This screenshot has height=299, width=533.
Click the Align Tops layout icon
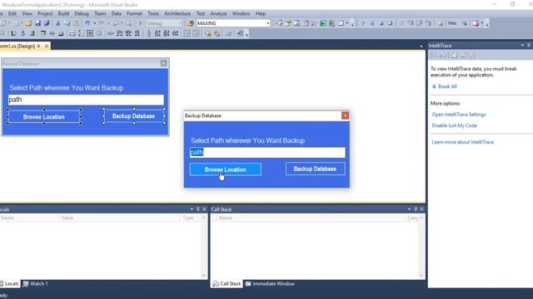click(42, 33)
